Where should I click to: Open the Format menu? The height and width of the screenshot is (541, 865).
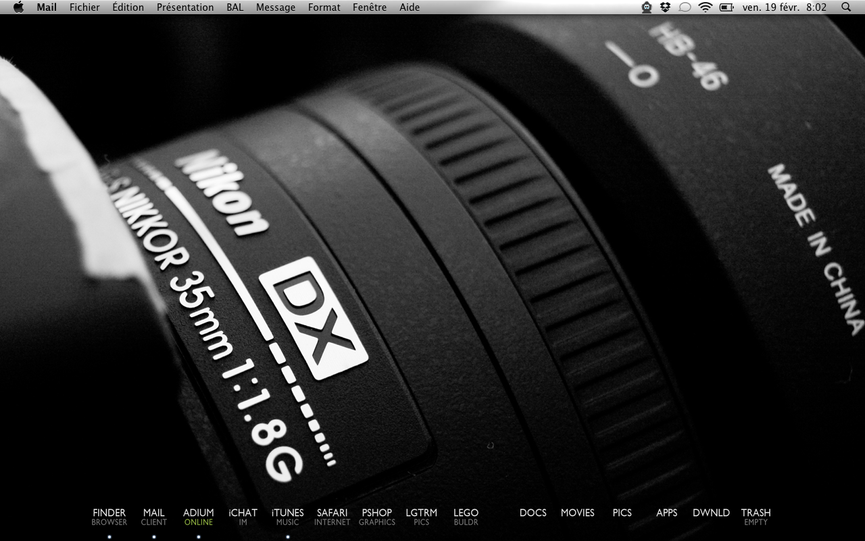(324, 7)
